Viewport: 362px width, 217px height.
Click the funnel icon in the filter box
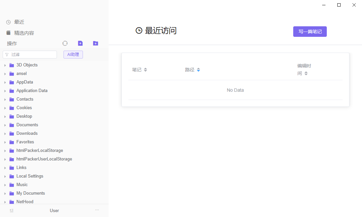point(7,54)
